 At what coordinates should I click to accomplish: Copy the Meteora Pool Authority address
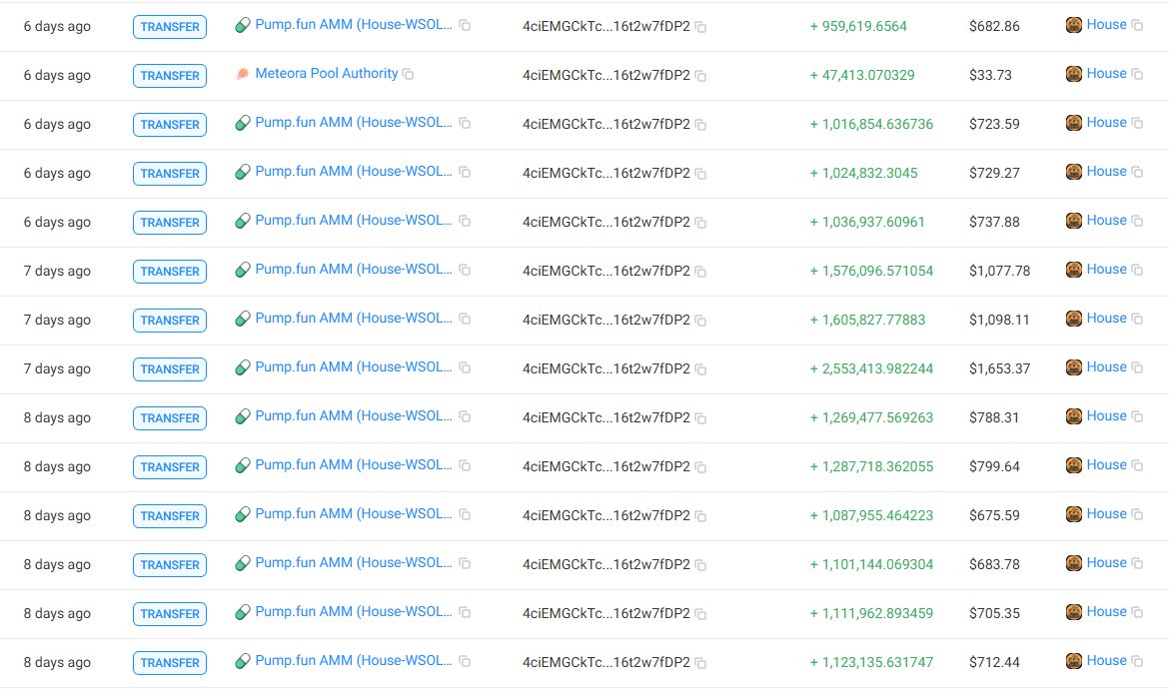[408, 74]
